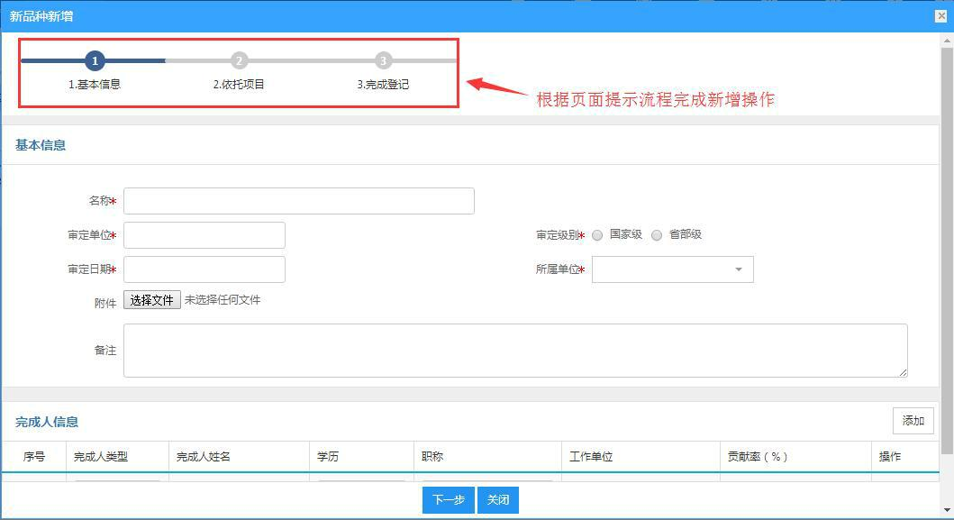954x520 pixels.
Task: Click step 2 circle for 依托项目
Action: (x=239, y=61)
